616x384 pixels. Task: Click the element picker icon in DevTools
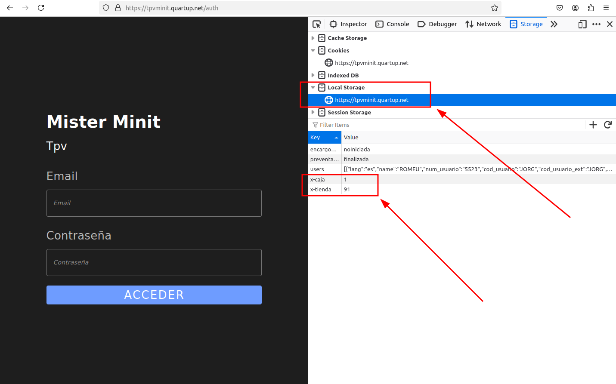click(317, 24)
